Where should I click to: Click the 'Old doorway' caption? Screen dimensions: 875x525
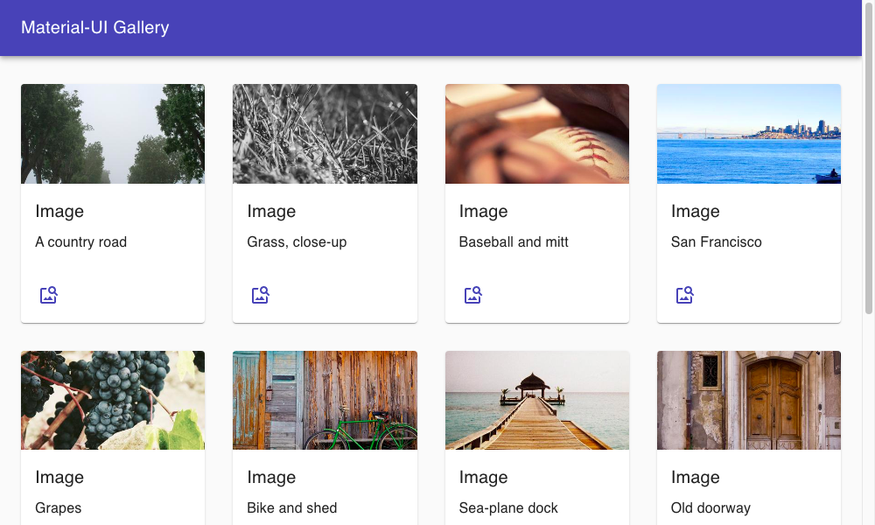(x=710, y=508)
